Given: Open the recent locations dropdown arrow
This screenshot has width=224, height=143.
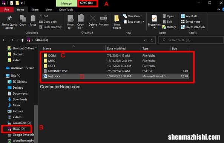Looking at the screenshot, I should point(17,40).
